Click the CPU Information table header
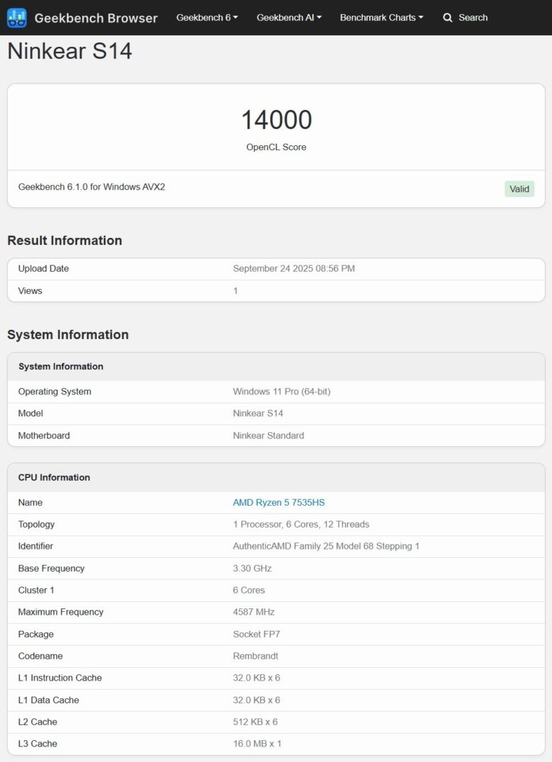Viewport: 552px width, 762px height. 276,478
